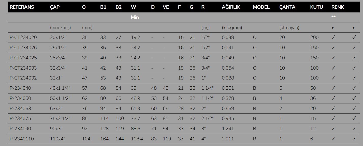Click reference P-2340110

tap(22, 139)
